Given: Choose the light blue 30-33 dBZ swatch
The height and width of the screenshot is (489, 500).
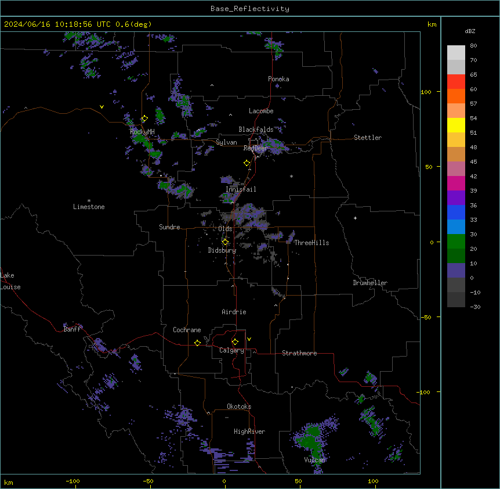Looking at the screenshot, I should 456,227.
